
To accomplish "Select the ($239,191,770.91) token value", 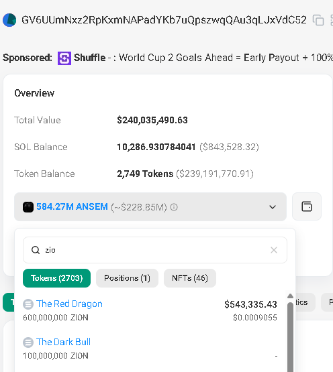I will pos(215,174).
